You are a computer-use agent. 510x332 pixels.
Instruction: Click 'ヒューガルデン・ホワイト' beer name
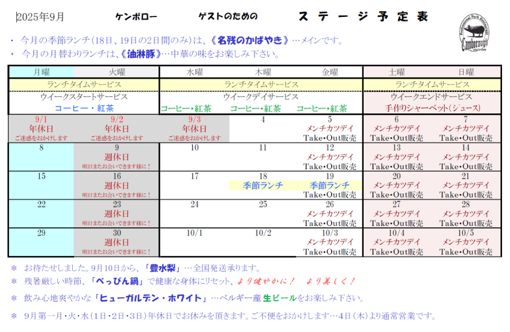pos(150,298)
